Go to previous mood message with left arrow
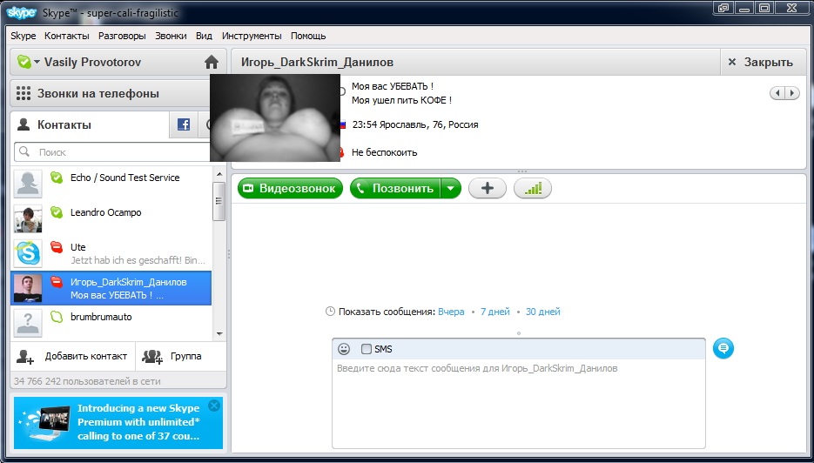Screen dimensions: 814x463 pos(777,93)
